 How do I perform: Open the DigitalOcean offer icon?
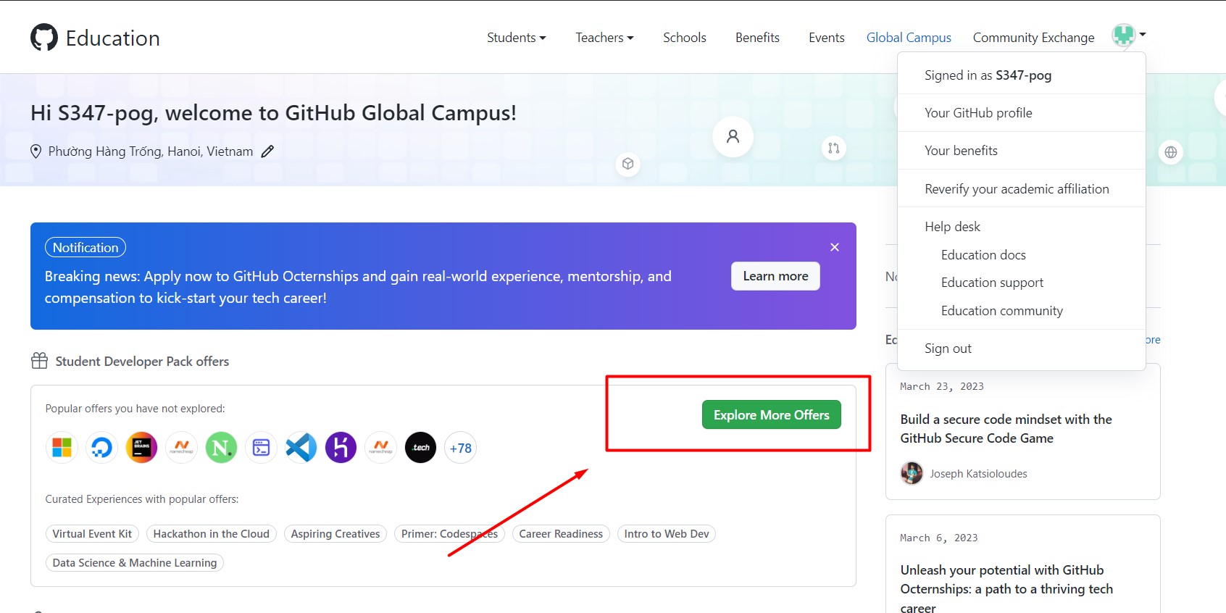[x=101, y=448]
